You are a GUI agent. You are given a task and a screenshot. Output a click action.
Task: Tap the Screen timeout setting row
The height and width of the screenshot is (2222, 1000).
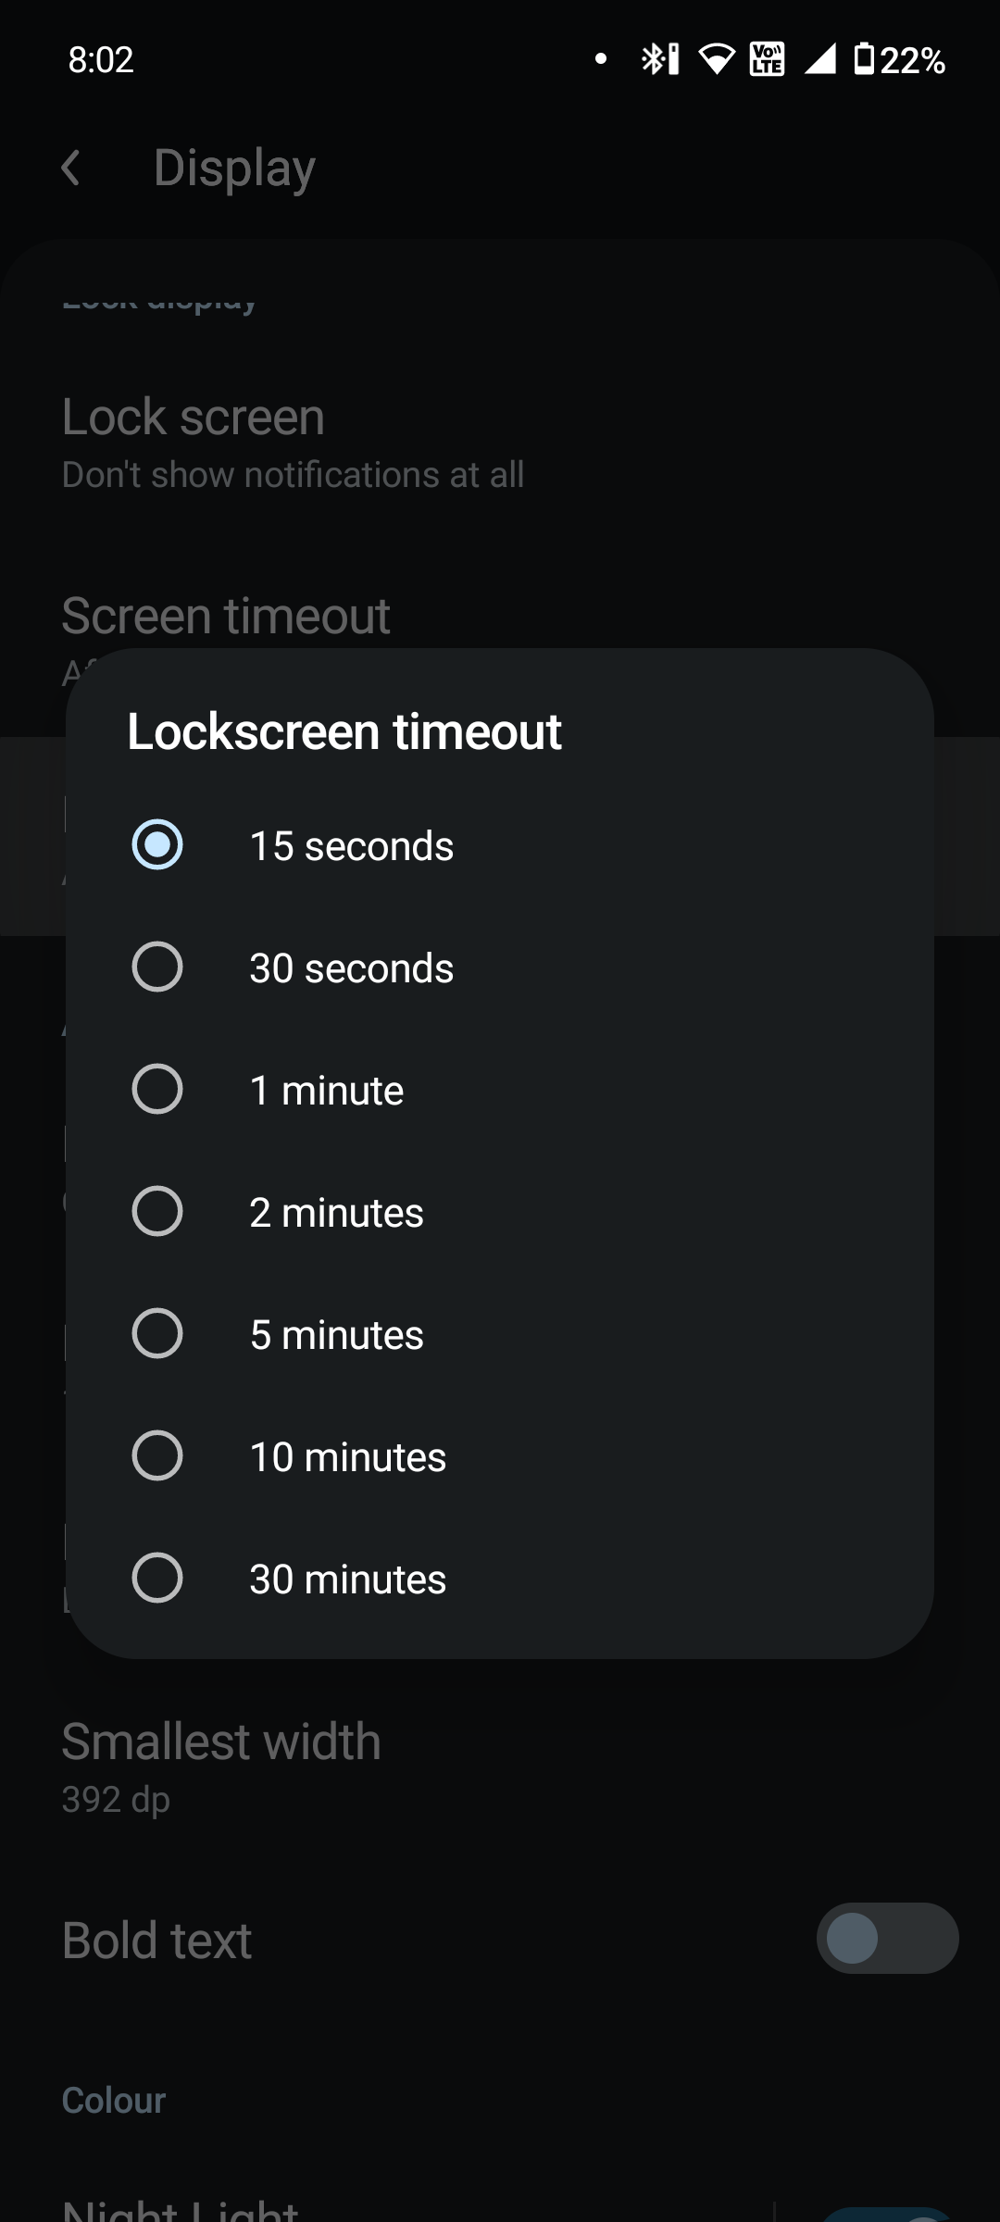(226, 617)
